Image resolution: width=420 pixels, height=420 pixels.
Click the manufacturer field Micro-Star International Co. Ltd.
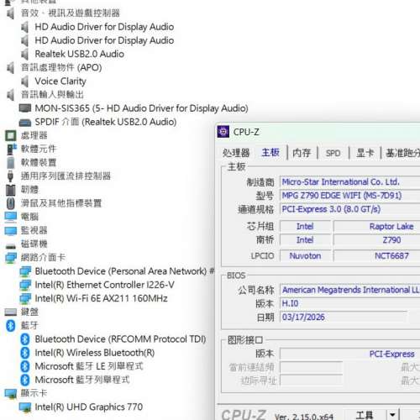[350, 182]
